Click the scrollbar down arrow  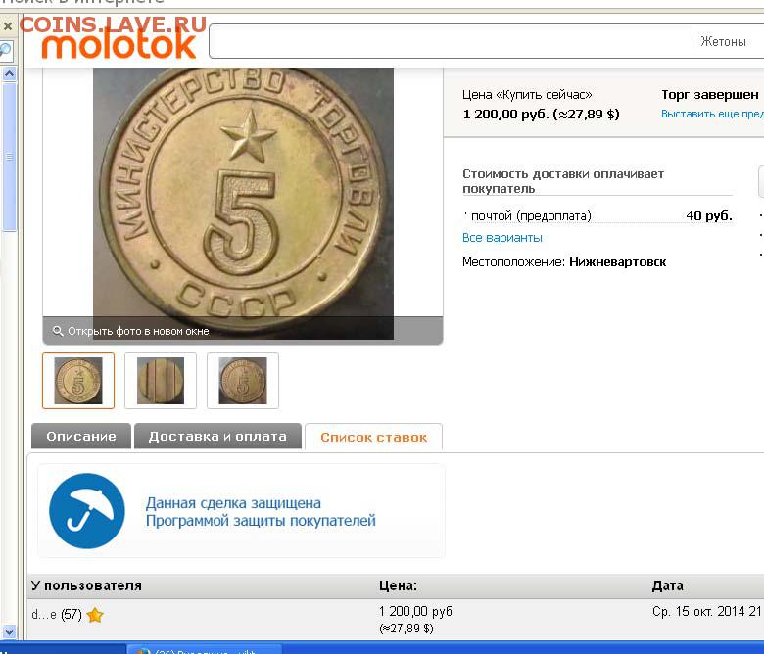pyautogui.click(x=9, y=631)
